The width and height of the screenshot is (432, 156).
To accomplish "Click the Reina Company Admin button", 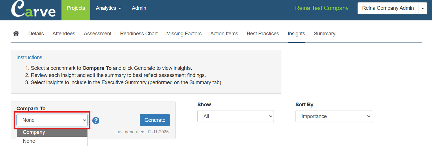I will (x=388, y=8).
